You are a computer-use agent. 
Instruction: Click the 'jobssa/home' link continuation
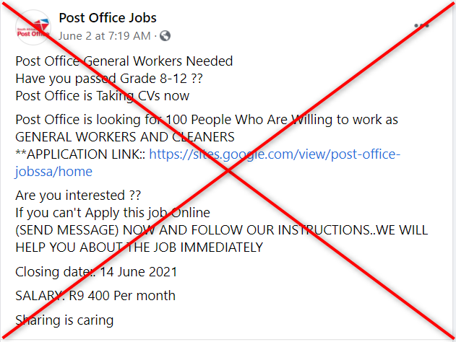point(53,172)
